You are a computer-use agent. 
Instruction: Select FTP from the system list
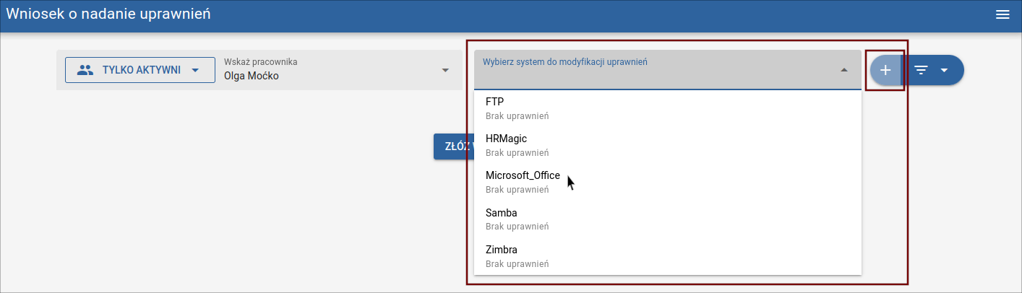pos(495,102)
